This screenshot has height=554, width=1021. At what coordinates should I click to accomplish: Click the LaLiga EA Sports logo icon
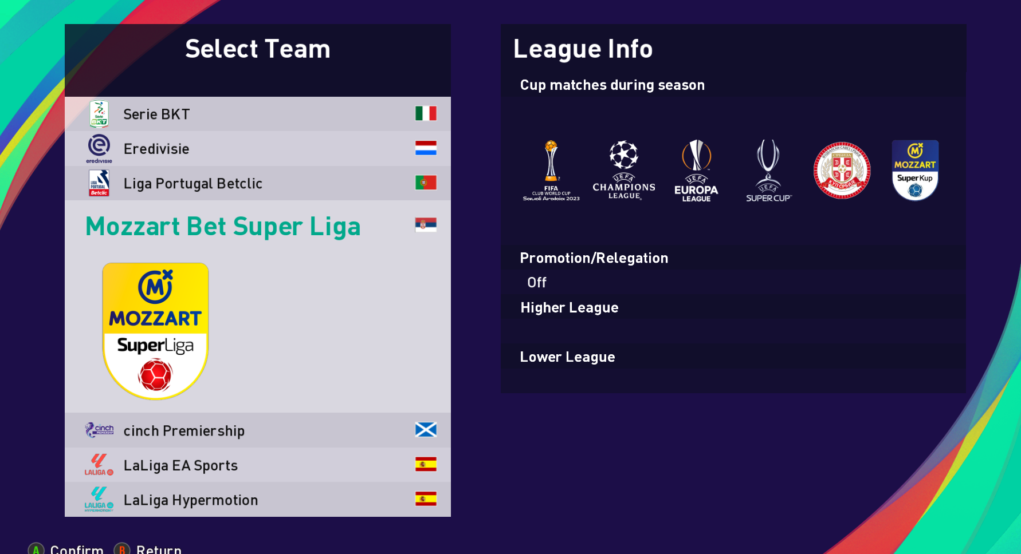click(x=99, y=465)
